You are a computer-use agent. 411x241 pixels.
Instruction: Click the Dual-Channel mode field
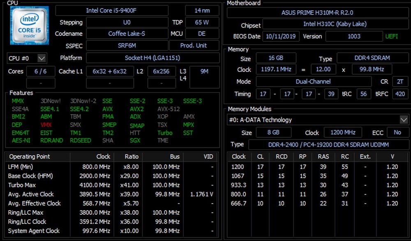[314, 81]
